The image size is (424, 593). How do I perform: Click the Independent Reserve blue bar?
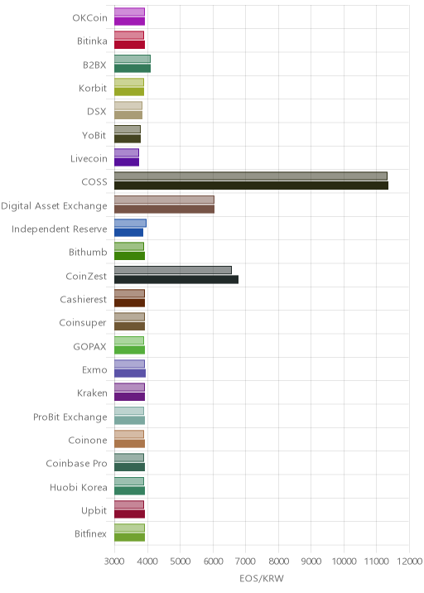click(128, 233)
